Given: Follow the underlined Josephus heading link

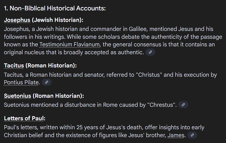Looking at the screenshot, I should (x=17, y=20).
